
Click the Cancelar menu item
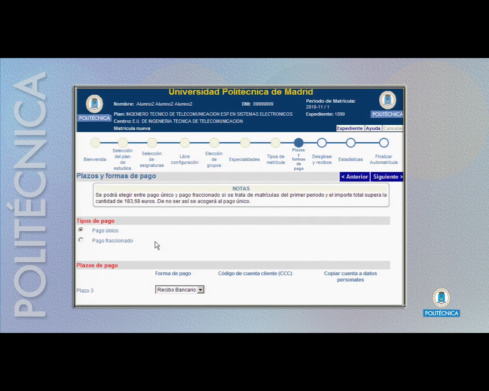[x=393, y=128]
